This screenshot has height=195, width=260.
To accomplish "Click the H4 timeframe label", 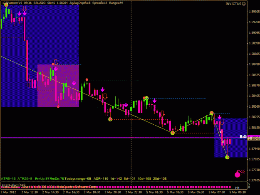I will (x=237, y=188).
